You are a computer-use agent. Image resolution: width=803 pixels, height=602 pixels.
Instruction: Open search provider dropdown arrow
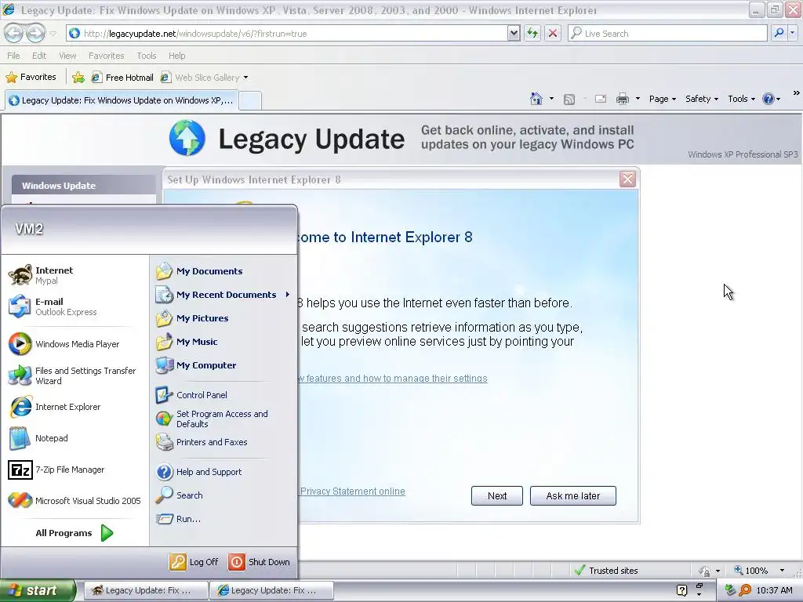click(x=792, y=33)
